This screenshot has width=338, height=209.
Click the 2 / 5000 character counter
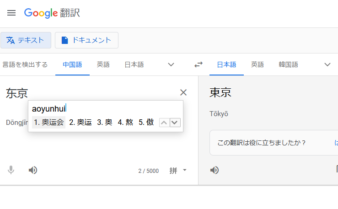149,171
